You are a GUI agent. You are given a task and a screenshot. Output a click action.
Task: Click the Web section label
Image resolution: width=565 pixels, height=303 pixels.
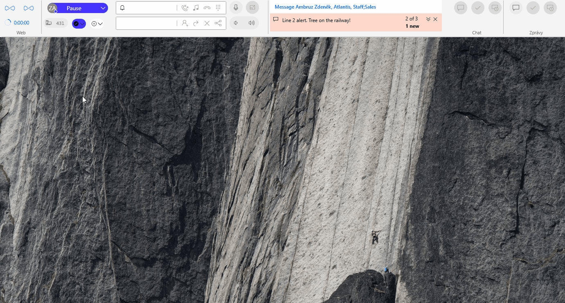[21, 33]
